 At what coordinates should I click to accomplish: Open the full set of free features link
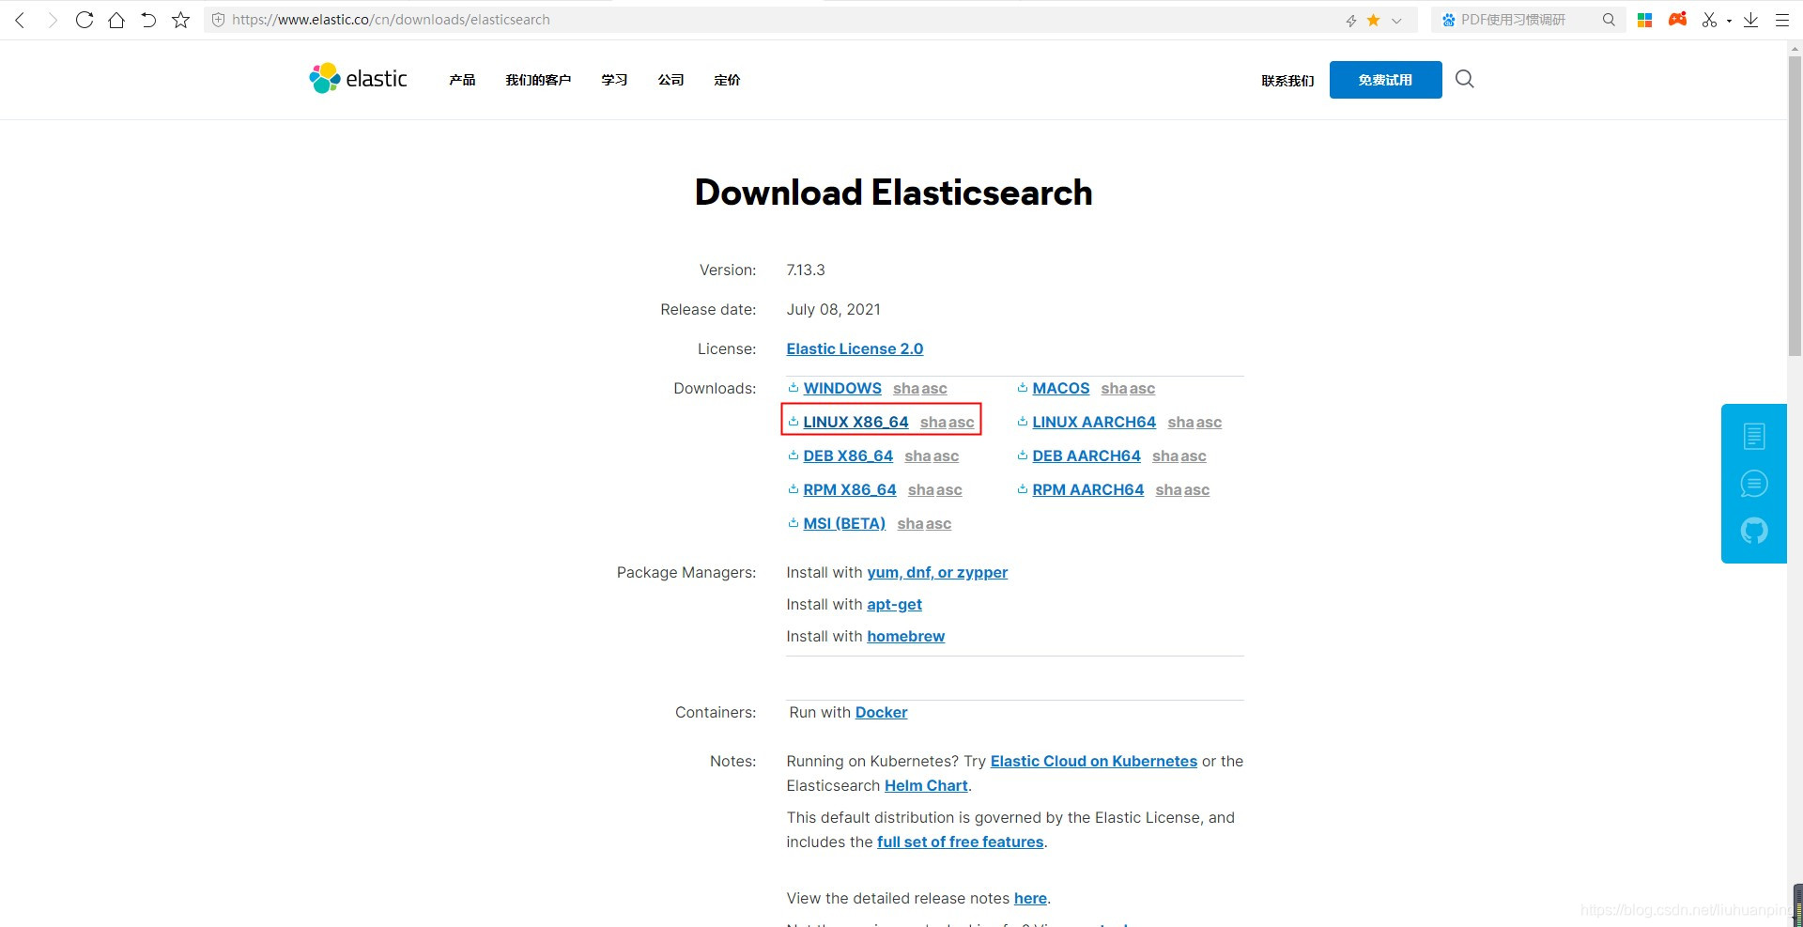(960, 842)
